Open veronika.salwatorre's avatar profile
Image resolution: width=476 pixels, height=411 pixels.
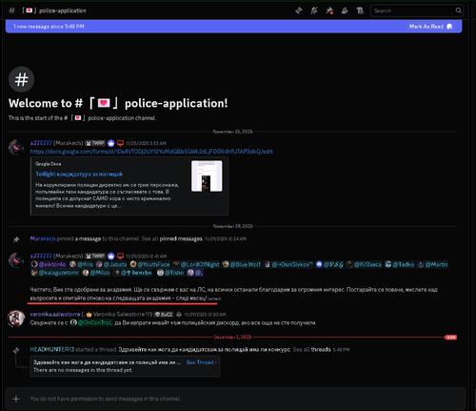pos(16,319)
